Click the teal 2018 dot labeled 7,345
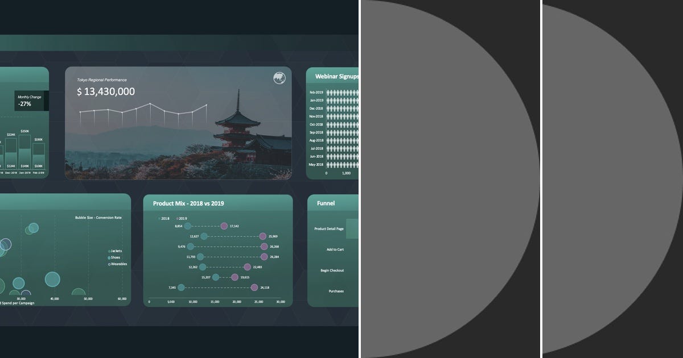Viewport: 683px width, 358px height. (180, 288)
